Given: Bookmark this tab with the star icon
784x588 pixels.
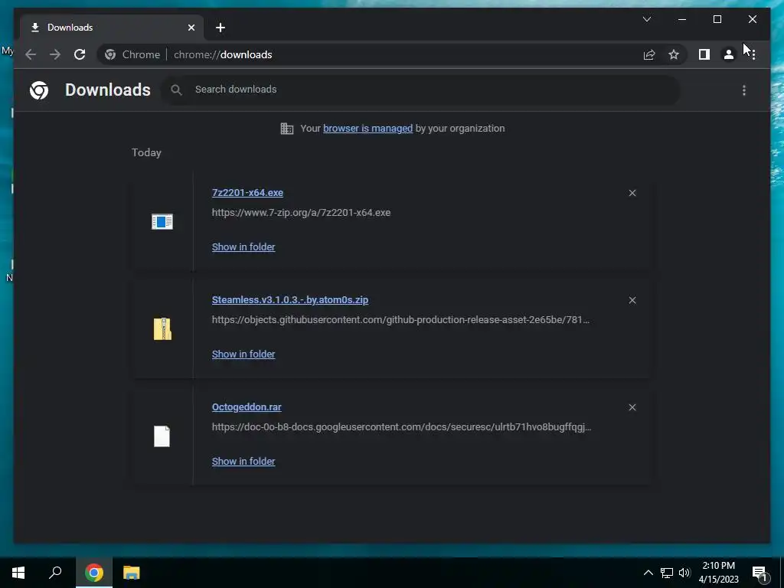Looking at the screenshot, I should [x=674, y=54].
